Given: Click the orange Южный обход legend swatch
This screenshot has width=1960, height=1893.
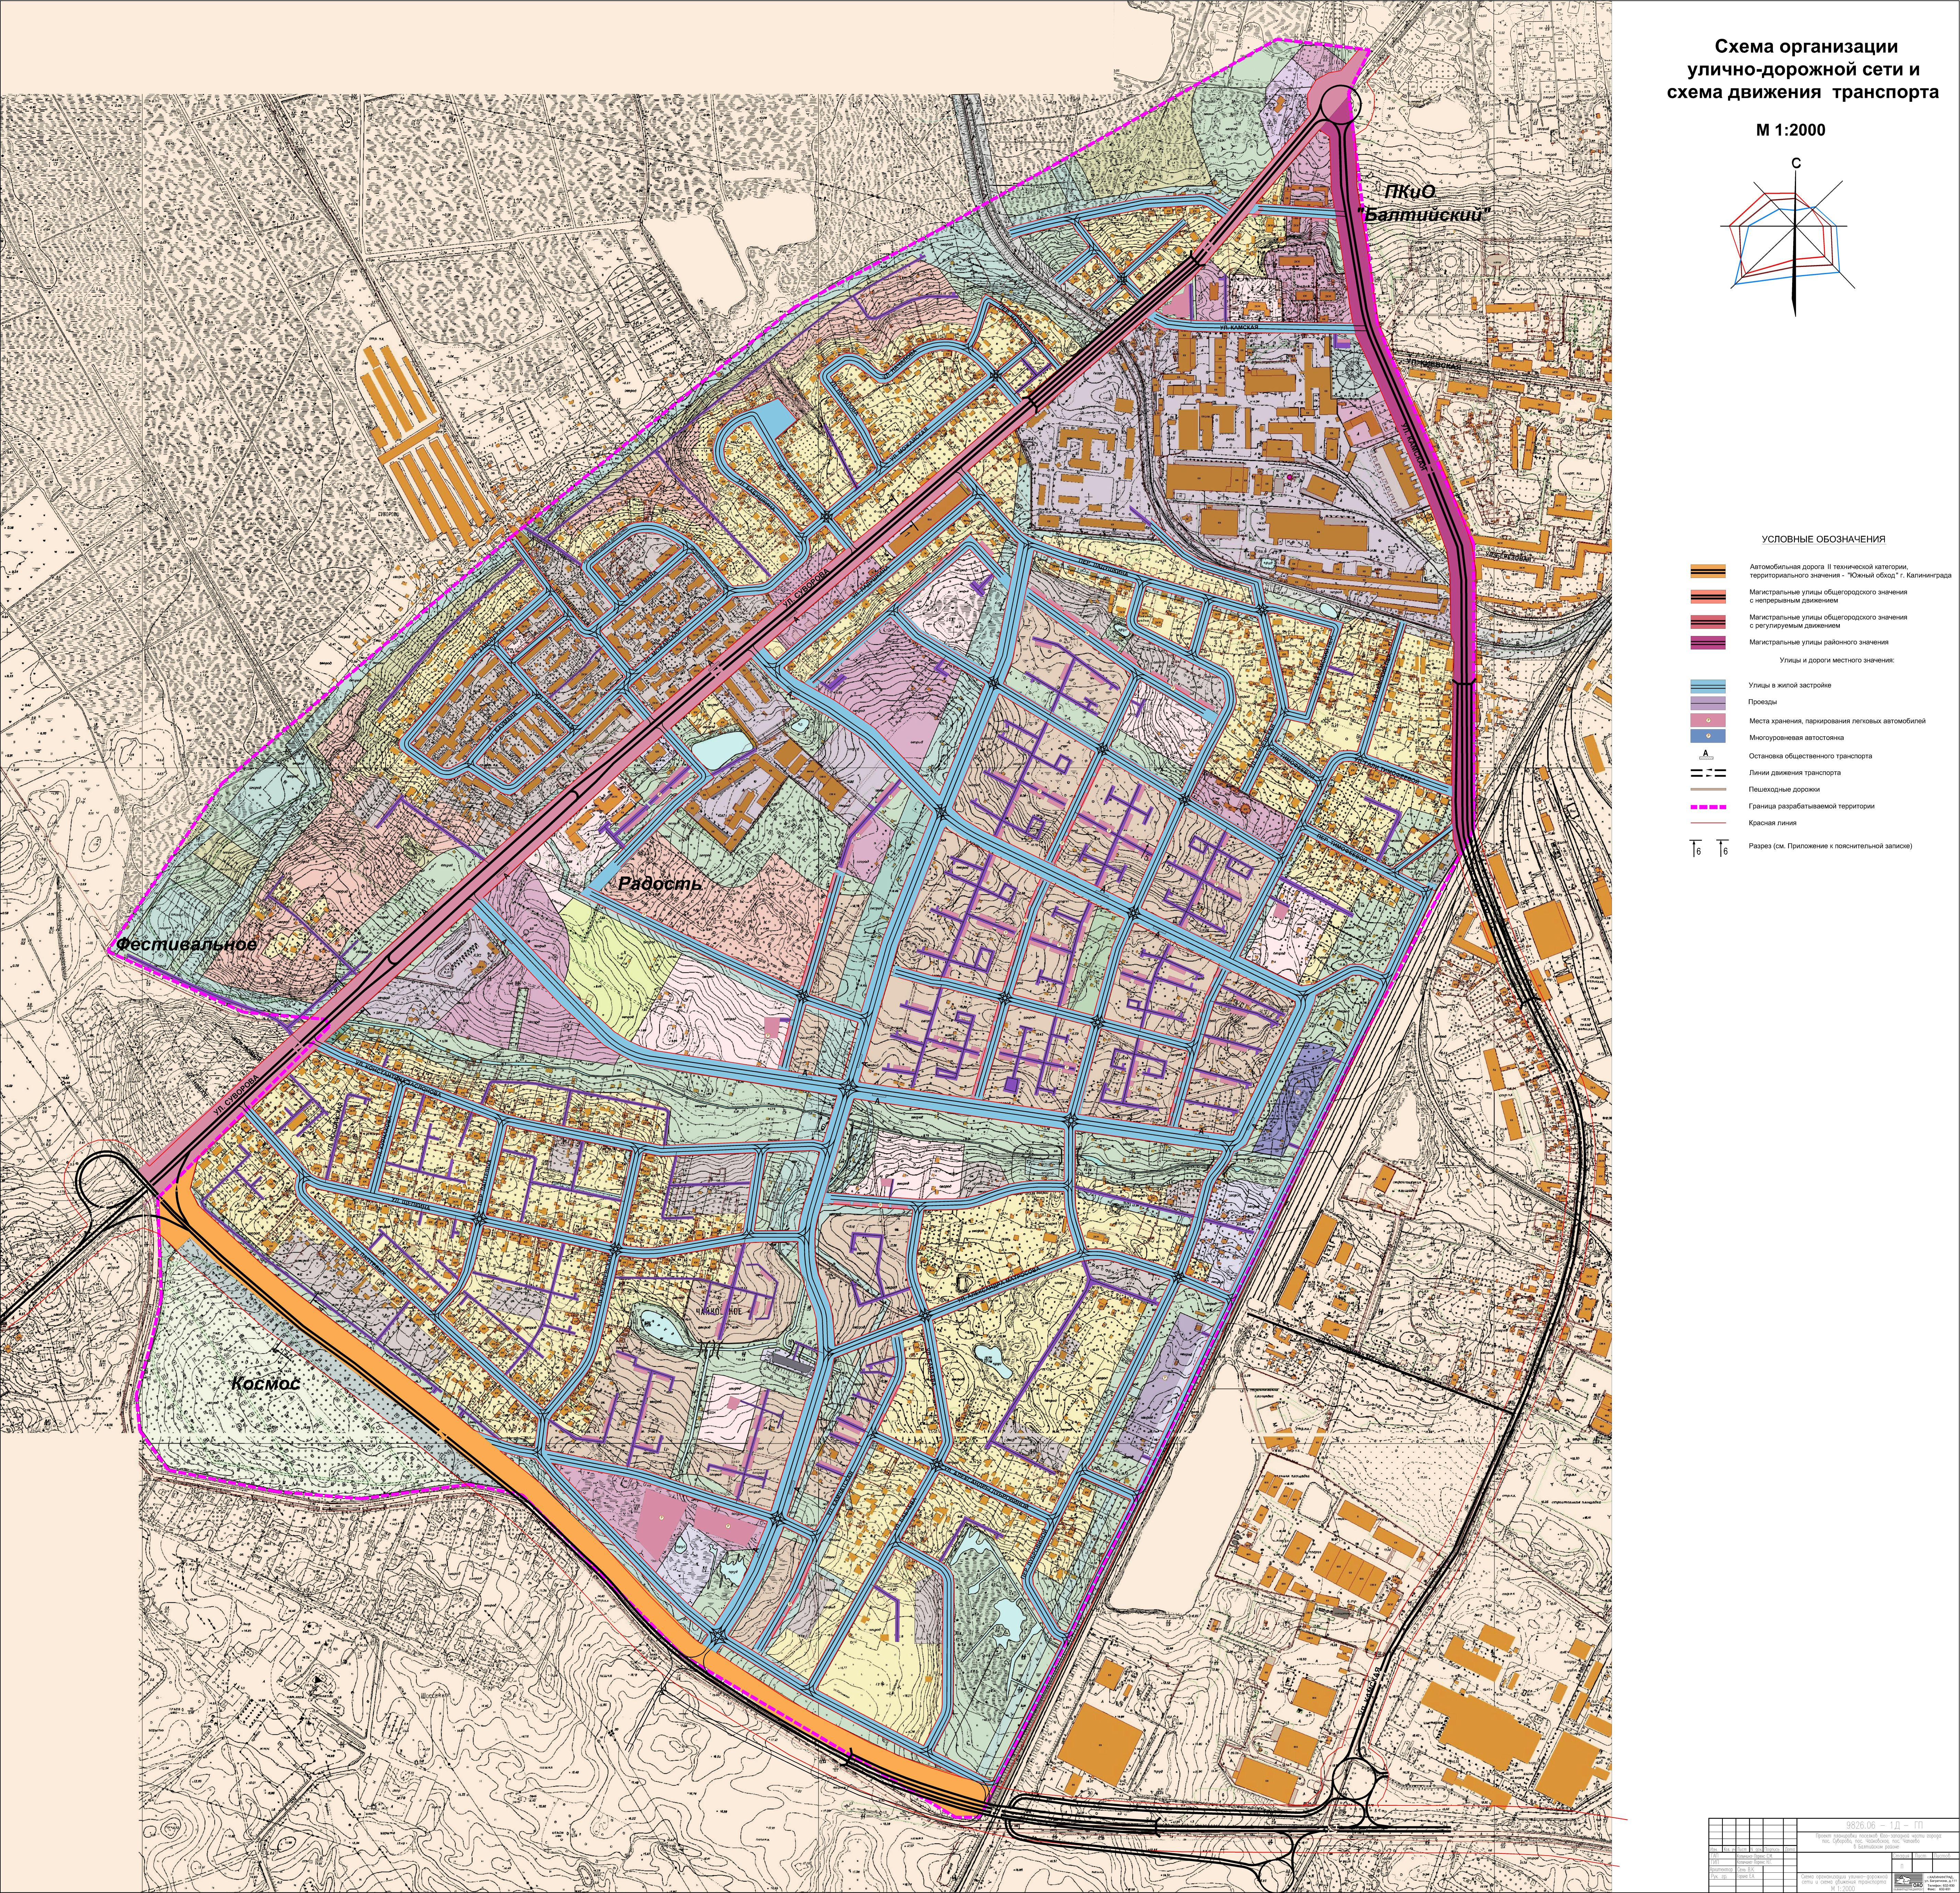Looking at the screenshot, I should point(1708,571).
